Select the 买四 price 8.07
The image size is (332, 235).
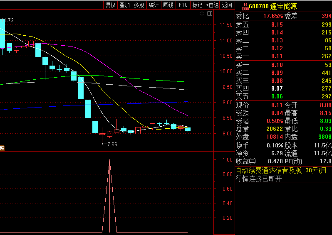pyautogui.click(x=277, y=88)
